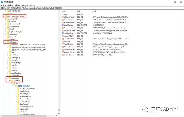This screenshot has width=184, height=117.
Task: Click the 360Chrome key folder icon
Action: pyautogui.click(x=10, y=55)
